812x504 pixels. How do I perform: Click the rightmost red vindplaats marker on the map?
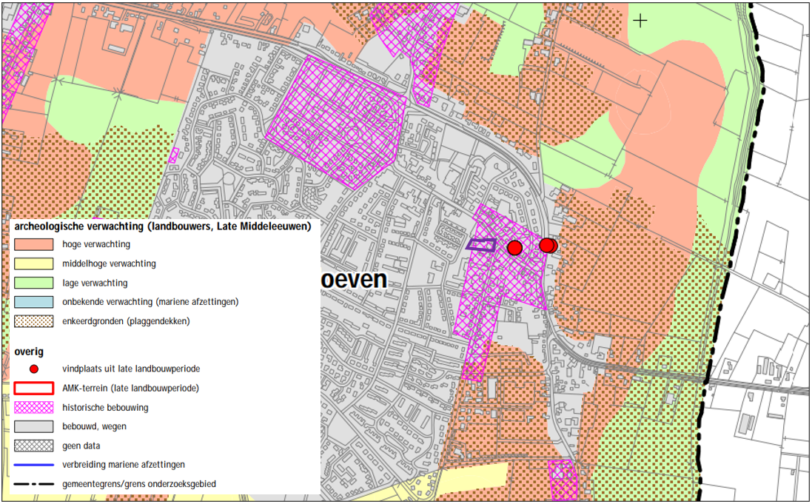point(548,245)
